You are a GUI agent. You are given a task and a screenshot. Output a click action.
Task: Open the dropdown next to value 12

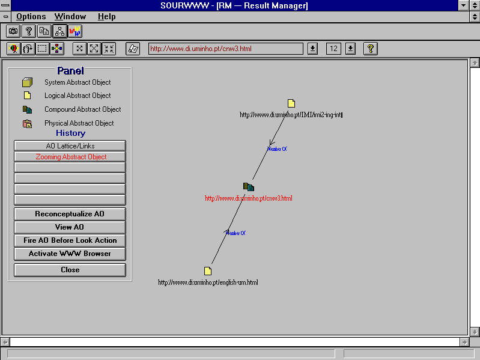pos(351,49)
